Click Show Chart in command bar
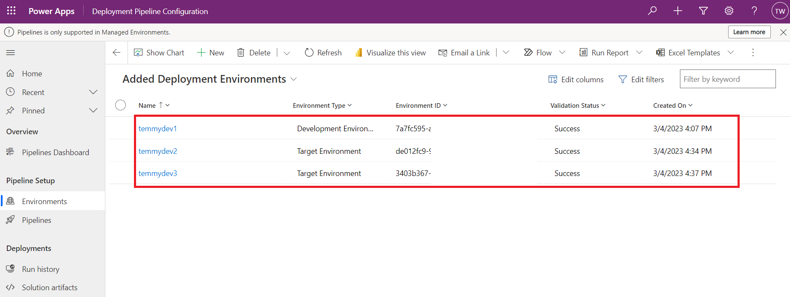The image size is (790, 297). pyautogui.click(x=159, y=52)
